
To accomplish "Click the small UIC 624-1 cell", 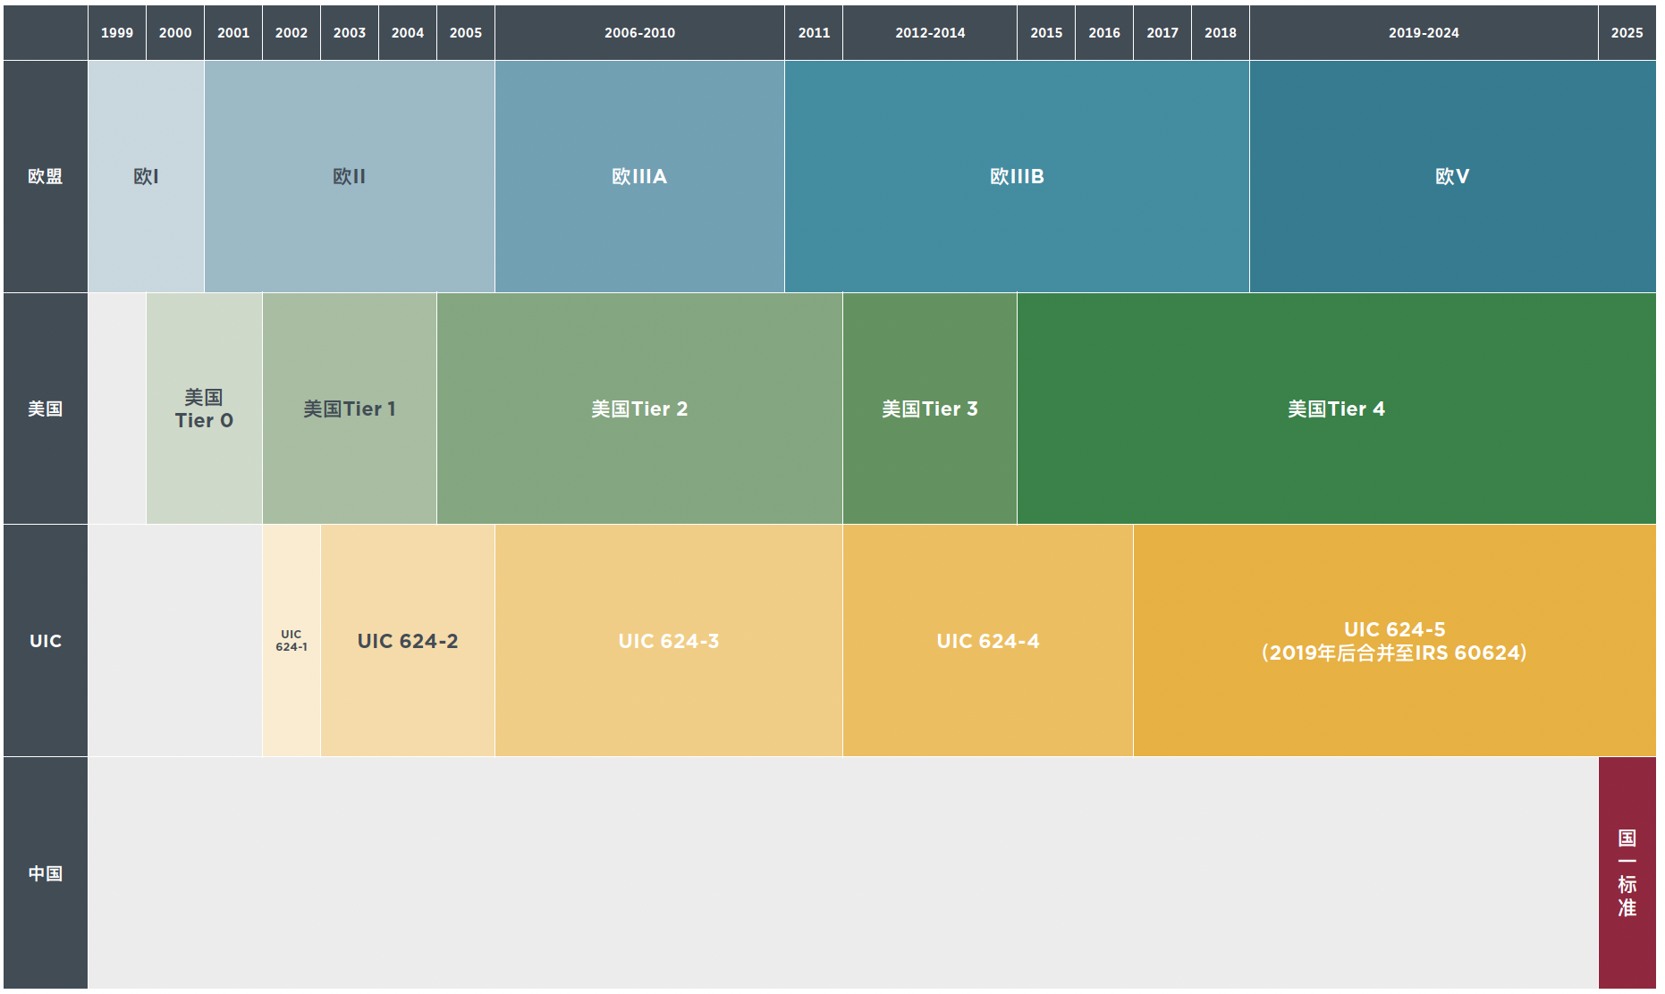I will 292,641.
